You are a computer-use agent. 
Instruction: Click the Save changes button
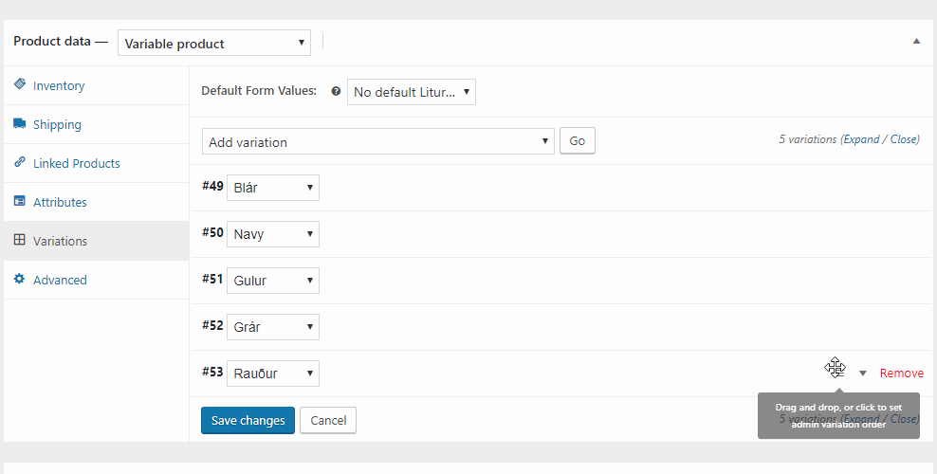[x=248, y=420]
